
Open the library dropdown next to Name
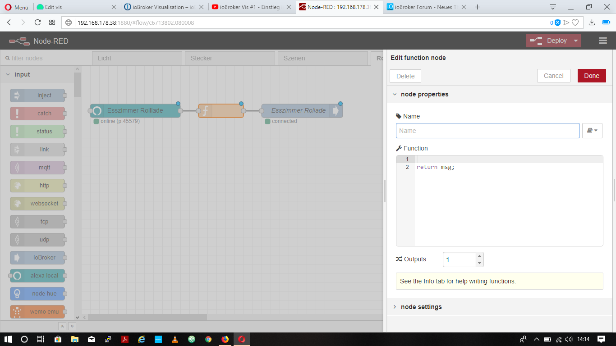(592, 131)
